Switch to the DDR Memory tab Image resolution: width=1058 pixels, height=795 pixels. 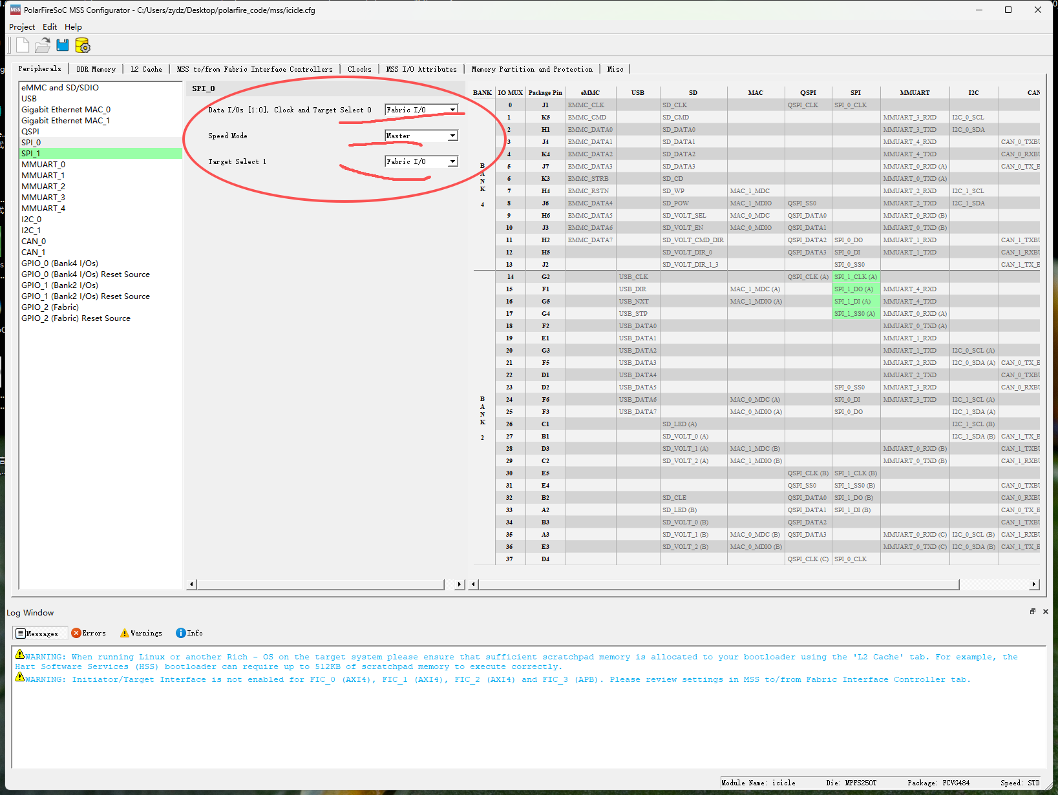[x=96, y=69]
